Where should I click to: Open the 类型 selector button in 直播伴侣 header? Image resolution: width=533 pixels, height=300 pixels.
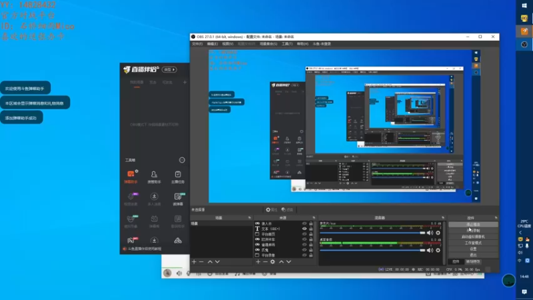coord(169,69)
